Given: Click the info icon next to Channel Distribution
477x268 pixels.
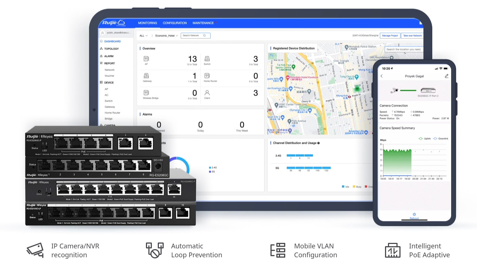Looking at the screenshot, I should (x=318, y=143).
